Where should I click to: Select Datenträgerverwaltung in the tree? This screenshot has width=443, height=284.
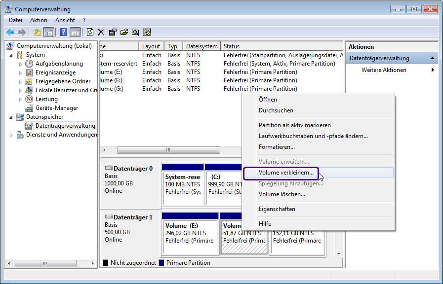pyautogui.click(x=65, y=126)
